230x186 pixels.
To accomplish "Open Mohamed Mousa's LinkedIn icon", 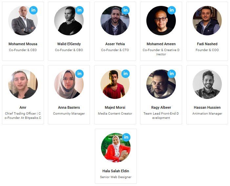I will point(33,10).
